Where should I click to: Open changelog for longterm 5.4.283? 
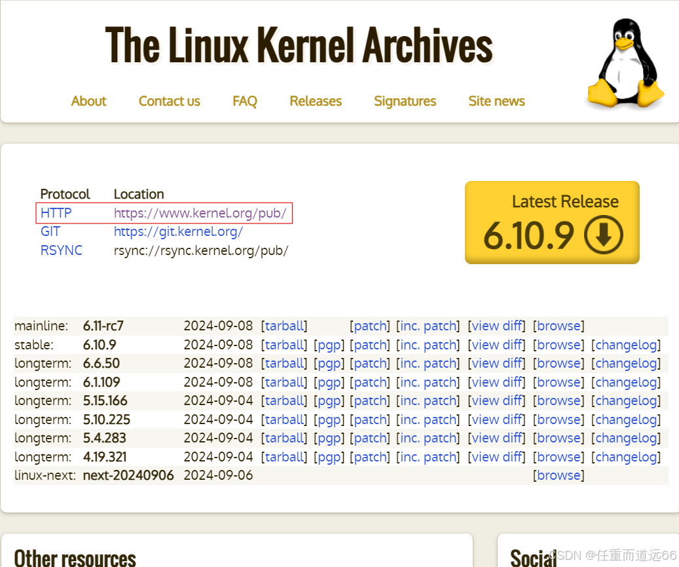[626, 438]
